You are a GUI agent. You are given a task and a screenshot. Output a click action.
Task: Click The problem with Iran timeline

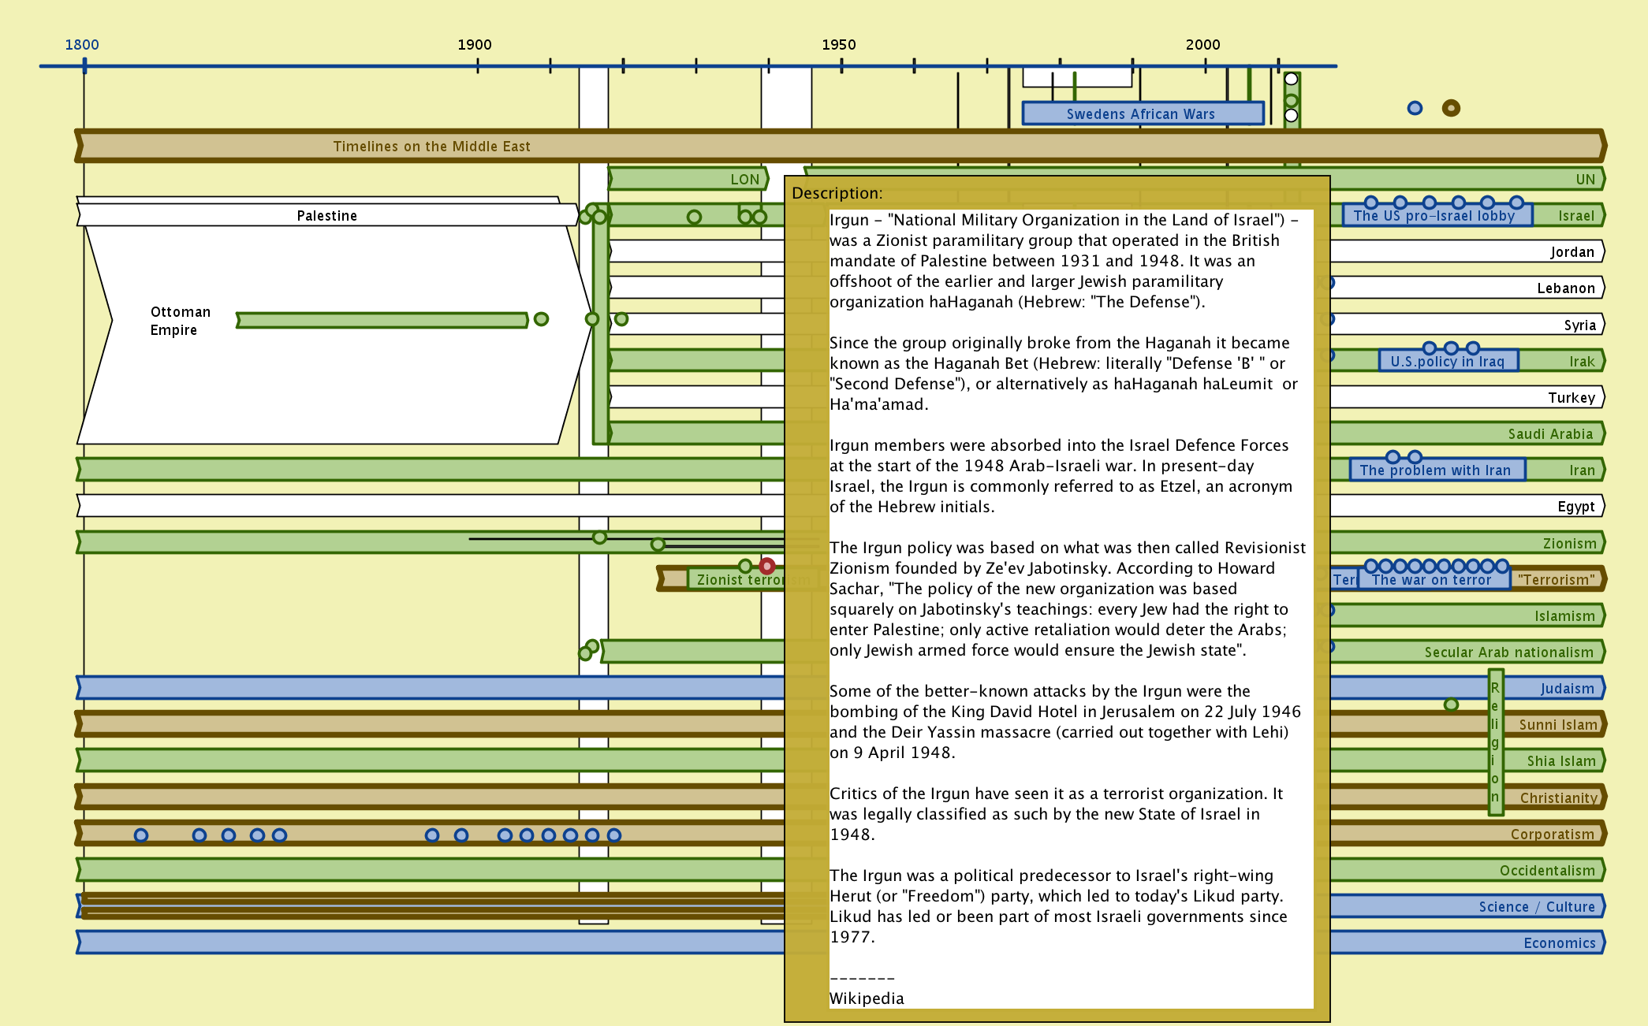tap(1435, 470)
